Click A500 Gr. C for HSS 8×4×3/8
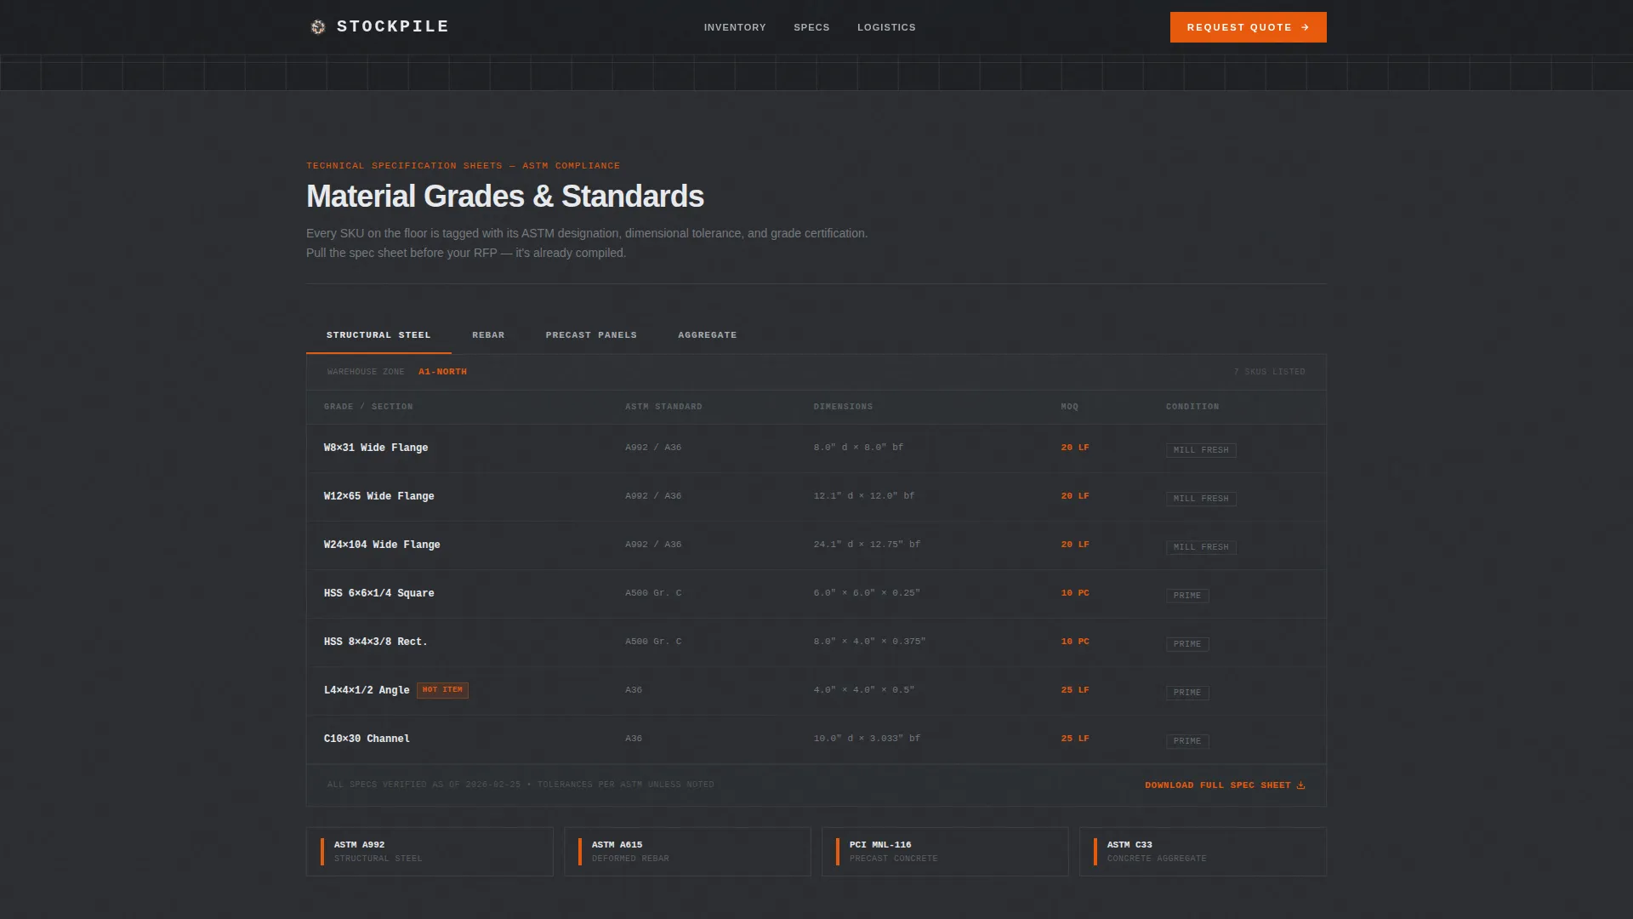Image resolution: width=1633 pixels, height=919 pixels. pos(653,642)
